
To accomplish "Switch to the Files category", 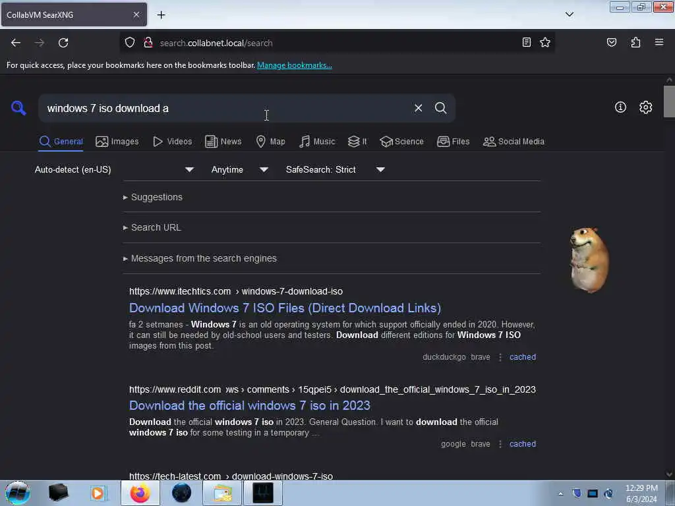I will pos(453,142).
